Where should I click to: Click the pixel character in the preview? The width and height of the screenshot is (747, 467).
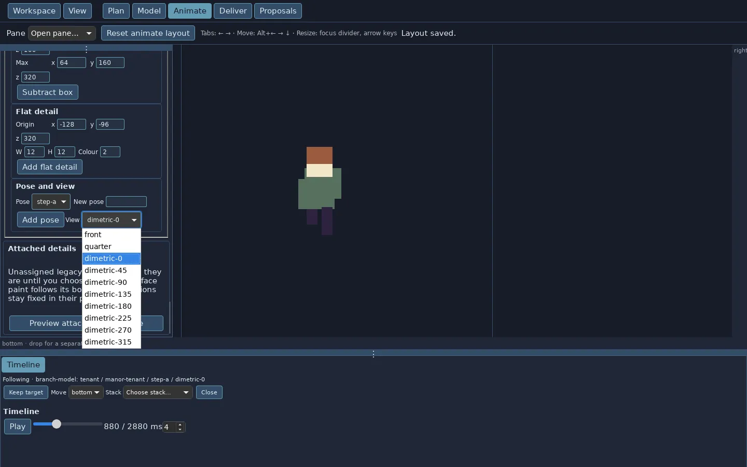(320, 191)
